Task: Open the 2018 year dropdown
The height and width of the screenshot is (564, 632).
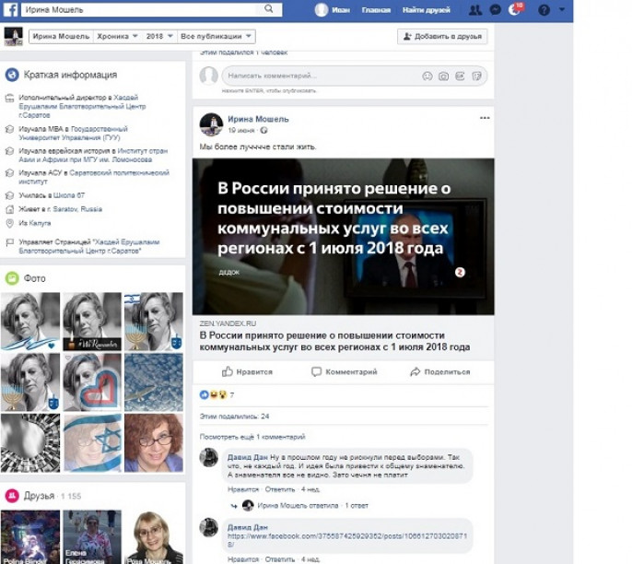Action: click(158, 36)
